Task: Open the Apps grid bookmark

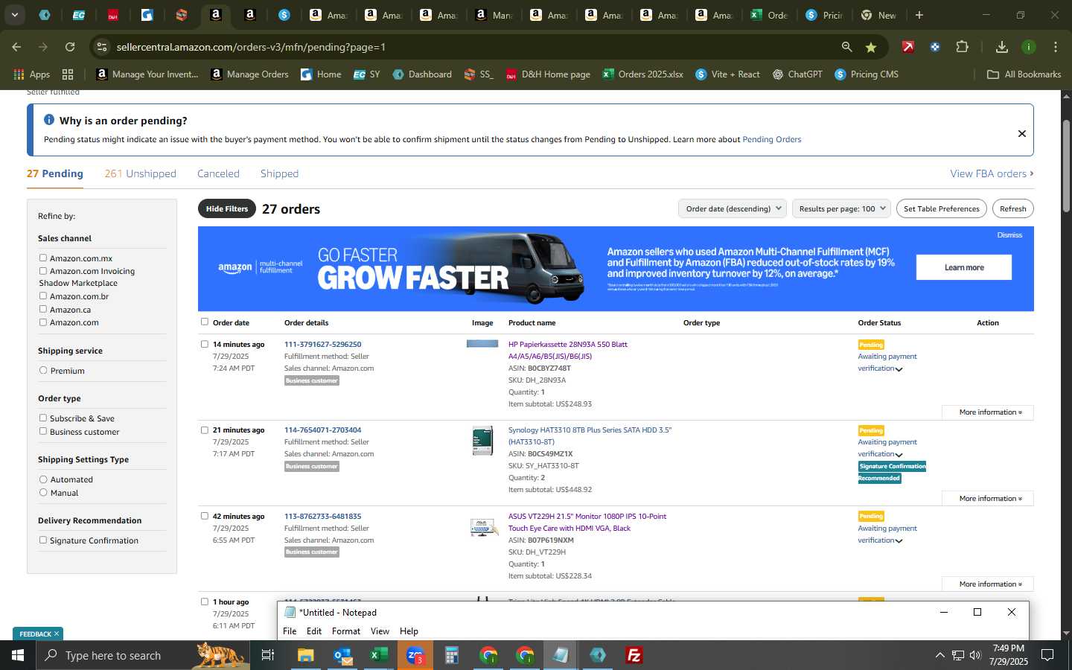Action: pyautogui.click(x=31, y=74)
